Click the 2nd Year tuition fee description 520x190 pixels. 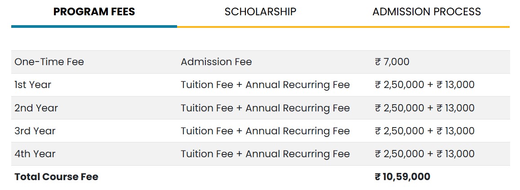pyautogui.click(x=265, y=108)
